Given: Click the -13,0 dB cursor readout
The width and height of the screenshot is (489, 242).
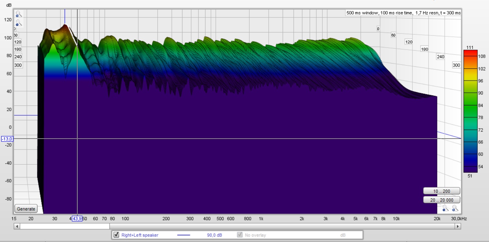Looking at the screenshot, I should coord(7,139).
